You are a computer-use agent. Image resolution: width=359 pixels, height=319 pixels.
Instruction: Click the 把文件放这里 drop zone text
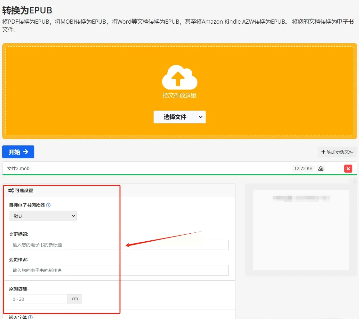click(x=179, y=95)
